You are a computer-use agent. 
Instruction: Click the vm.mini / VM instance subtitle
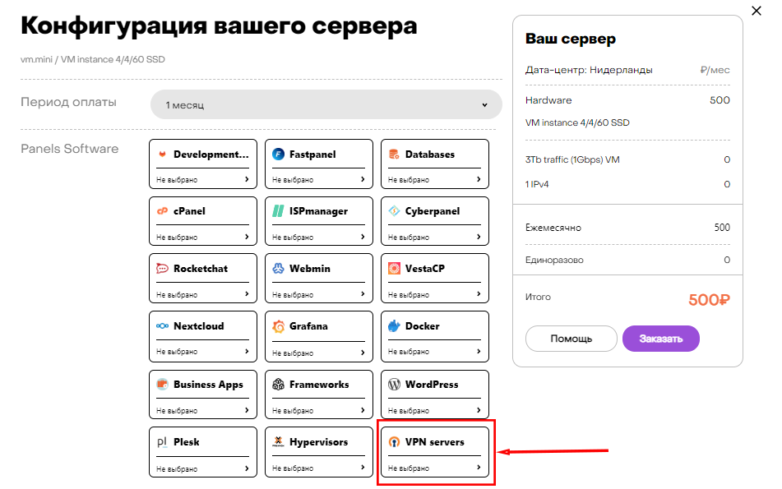93,59
